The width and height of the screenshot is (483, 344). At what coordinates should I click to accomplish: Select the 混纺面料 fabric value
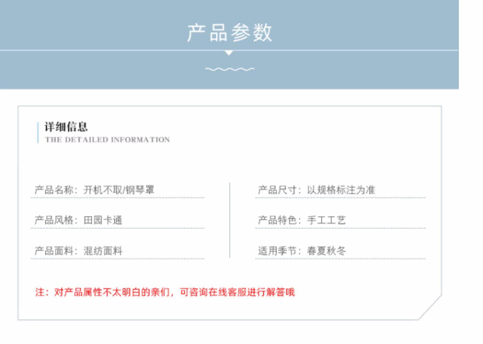tap(103, 251)
